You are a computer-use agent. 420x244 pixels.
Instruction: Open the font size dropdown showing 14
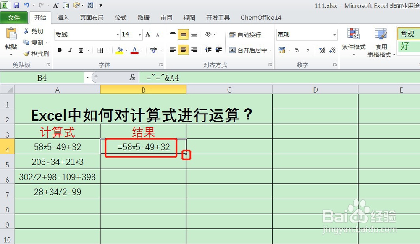coord(139,34)
